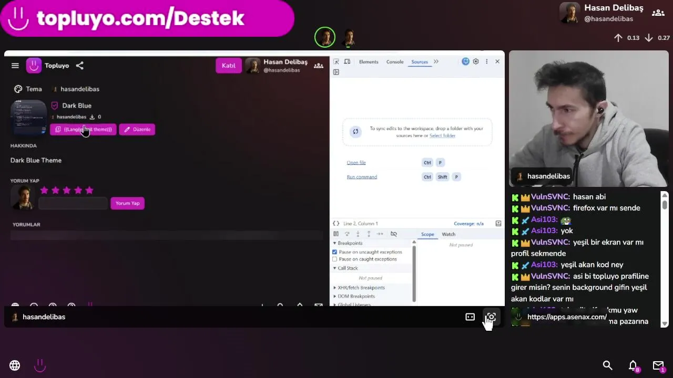Click the Tema palette icon
The height and width of the screenshot is (378, 673).
[18, 89]
